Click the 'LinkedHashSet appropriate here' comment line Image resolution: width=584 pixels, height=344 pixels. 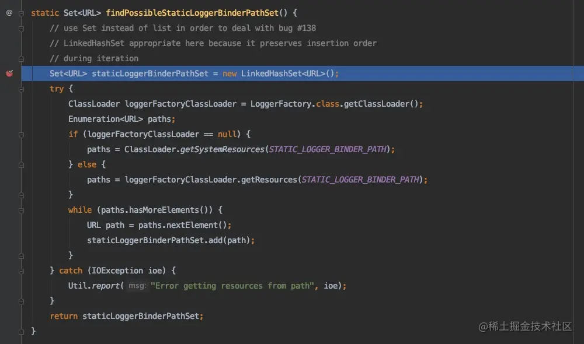coord(213,43)
